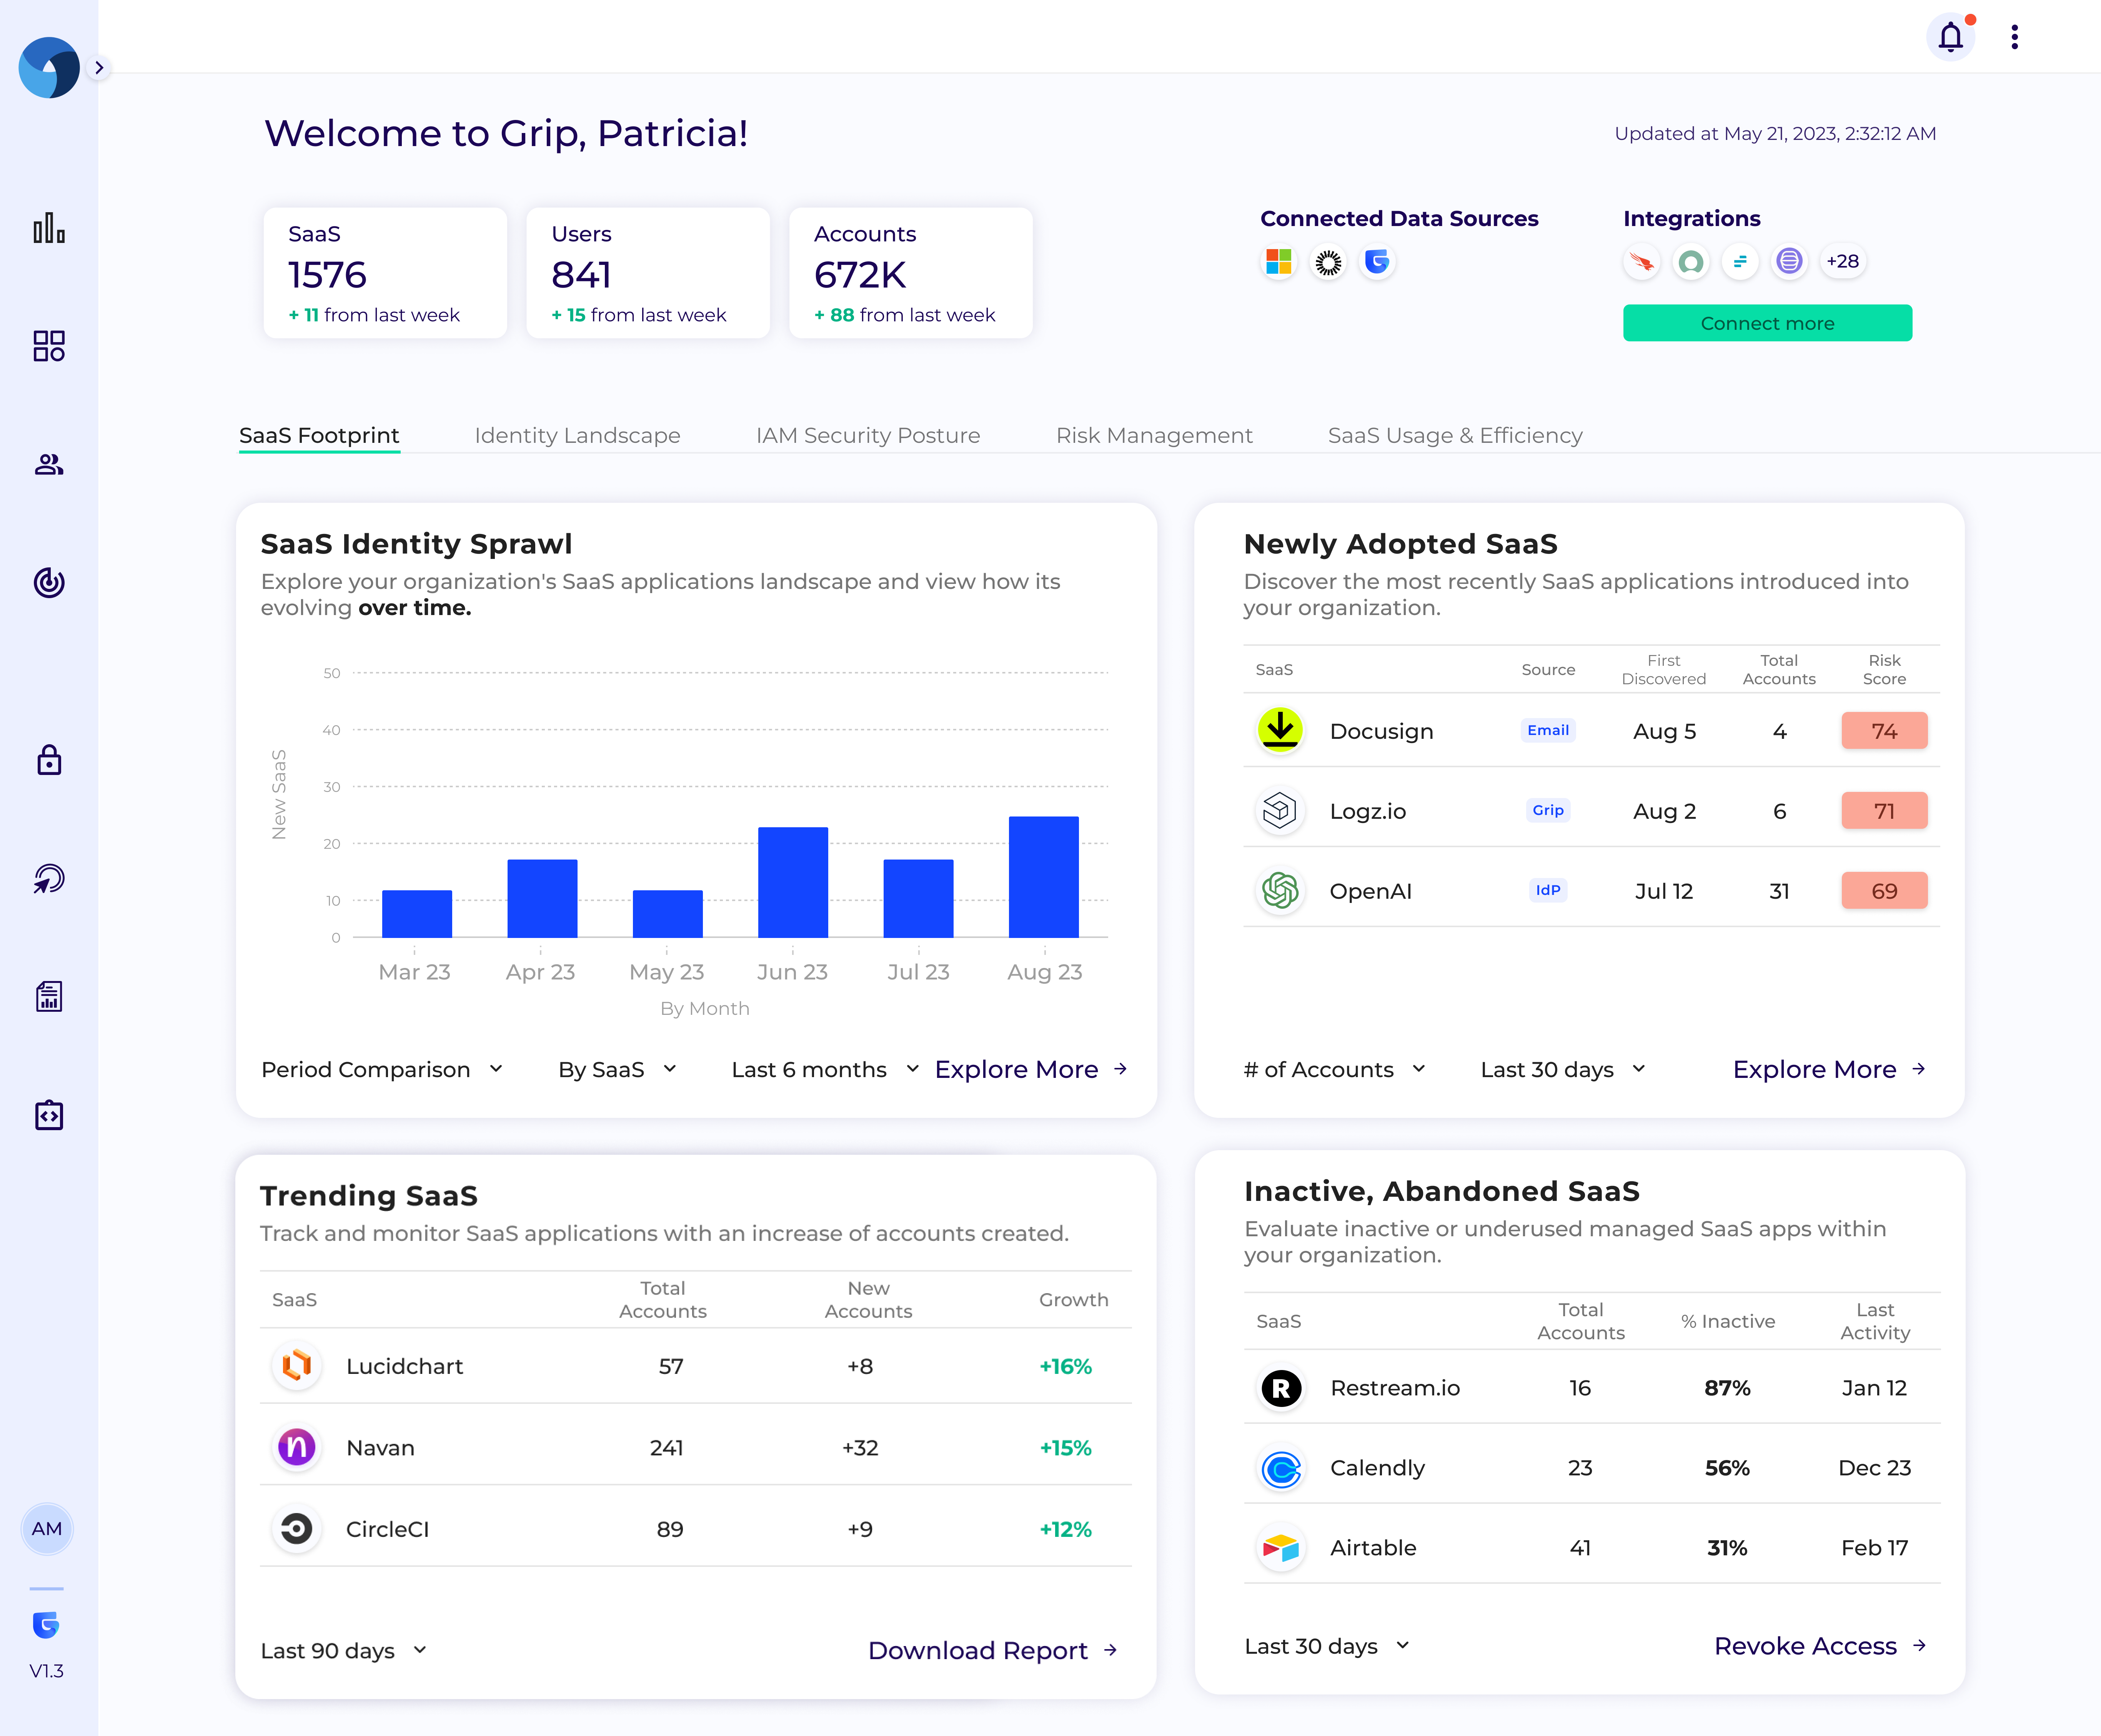Open the Period Comparison dropdown
The width and height of the screenshot is (2101, 1736).
pos(382,1069)
